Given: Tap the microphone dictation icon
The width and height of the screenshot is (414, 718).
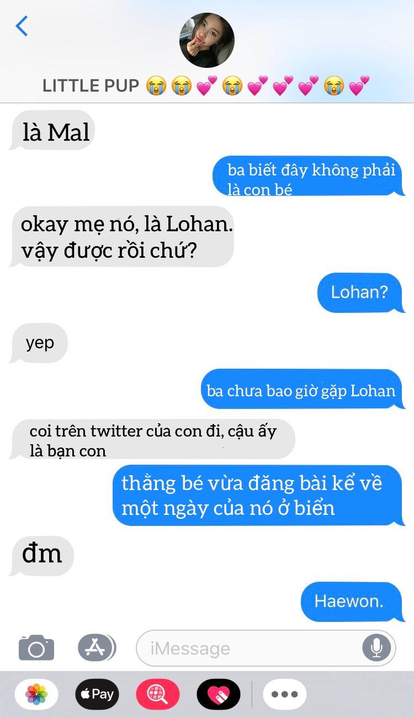Looking at the screenshot, I should coord(376,648).
